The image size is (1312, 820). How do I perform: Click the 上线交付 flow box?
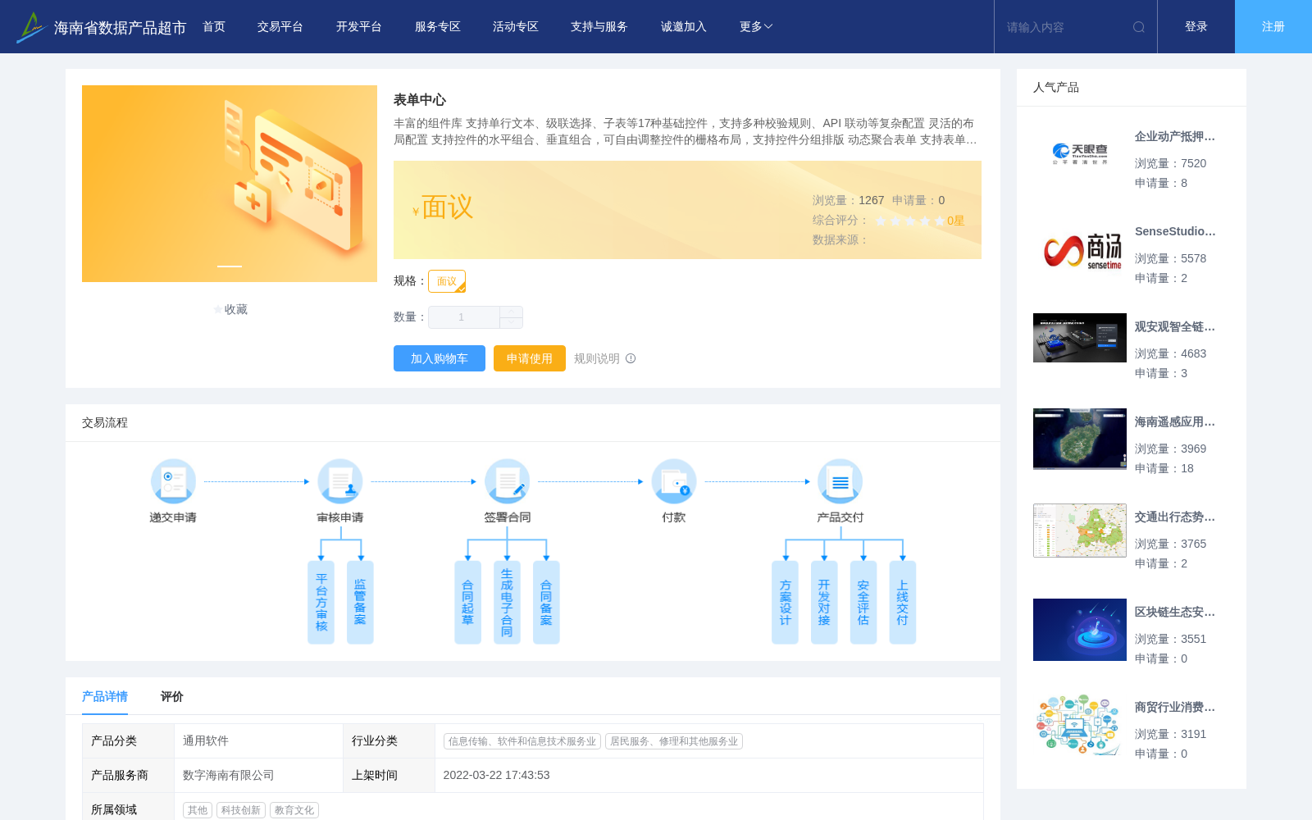coord(903,603)
